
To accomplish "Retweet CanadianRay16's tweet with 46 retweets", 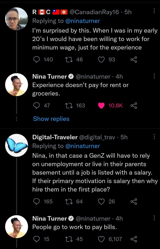I will pyautogui.click(x=68, y=60).
